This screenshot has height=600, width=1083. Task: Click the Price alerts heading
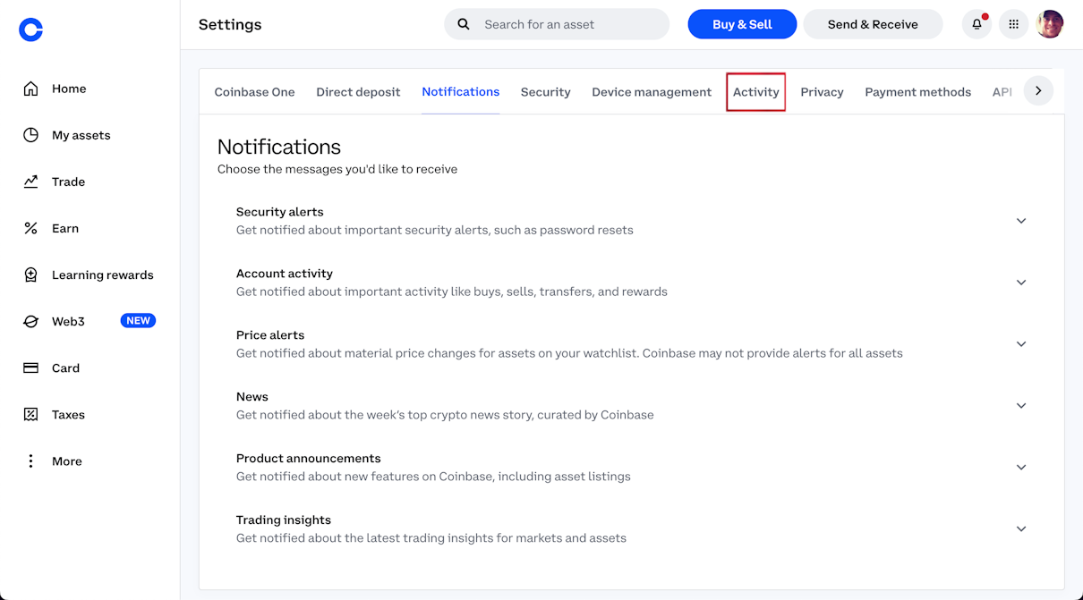tap(270, 335)
